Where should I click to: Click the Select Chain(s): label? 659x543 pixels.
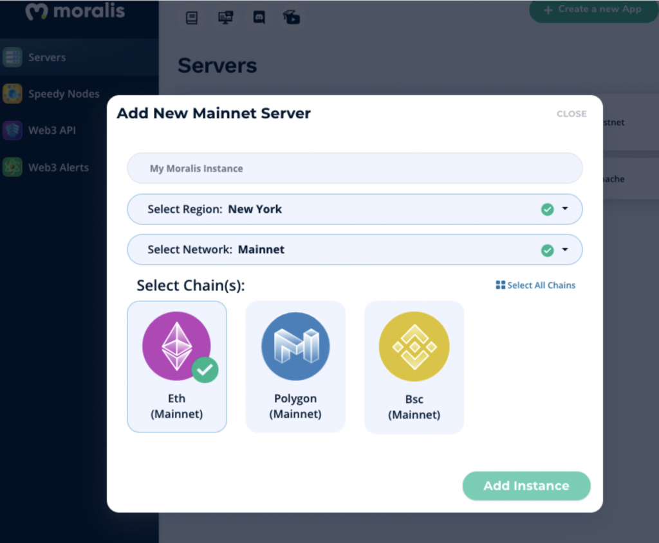[x=190, y=285]
